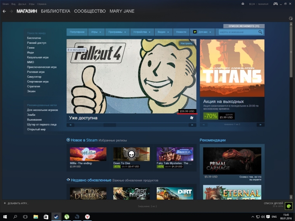
Task: Open Task View on the taskbar
Action: pos(25,217)
